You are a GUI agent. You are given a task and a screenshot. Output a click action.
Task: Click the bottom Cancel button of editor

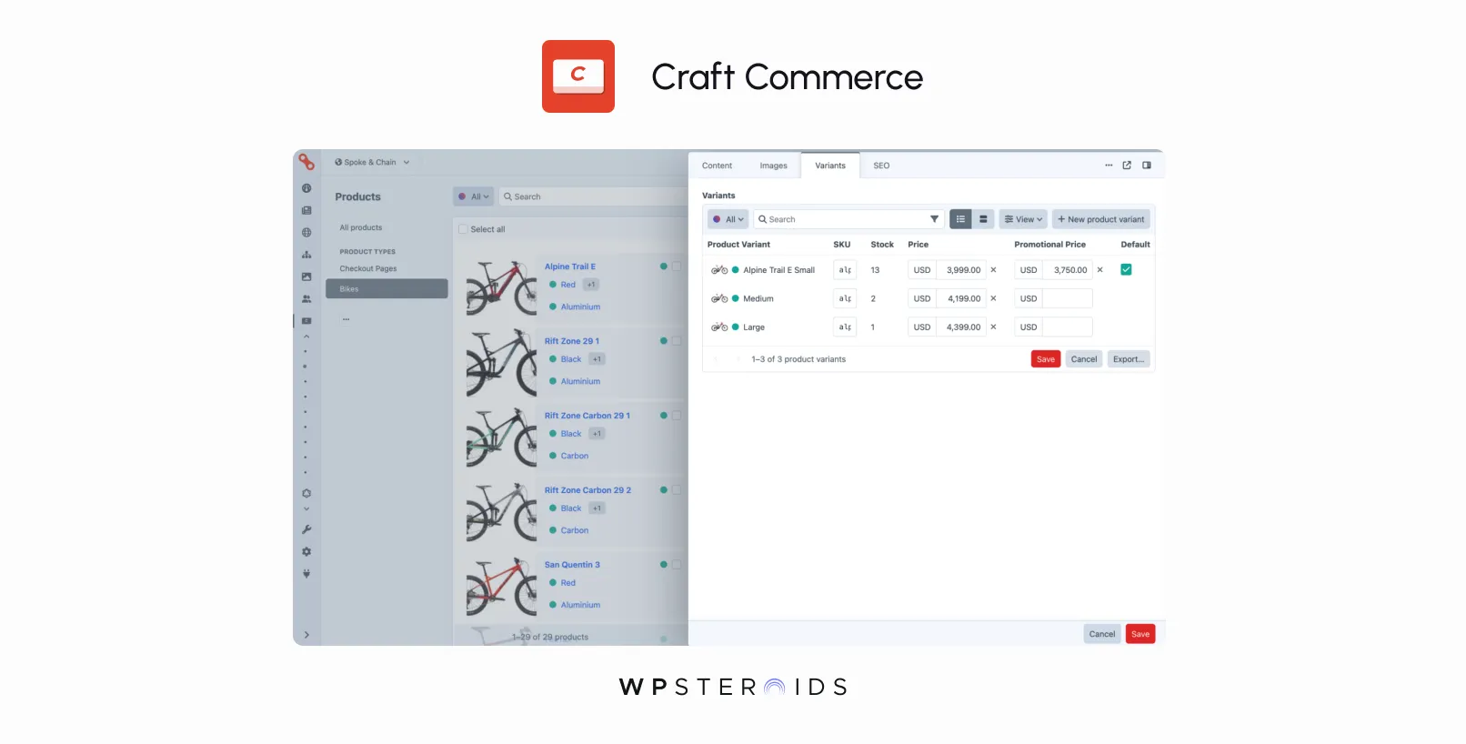1102,634
